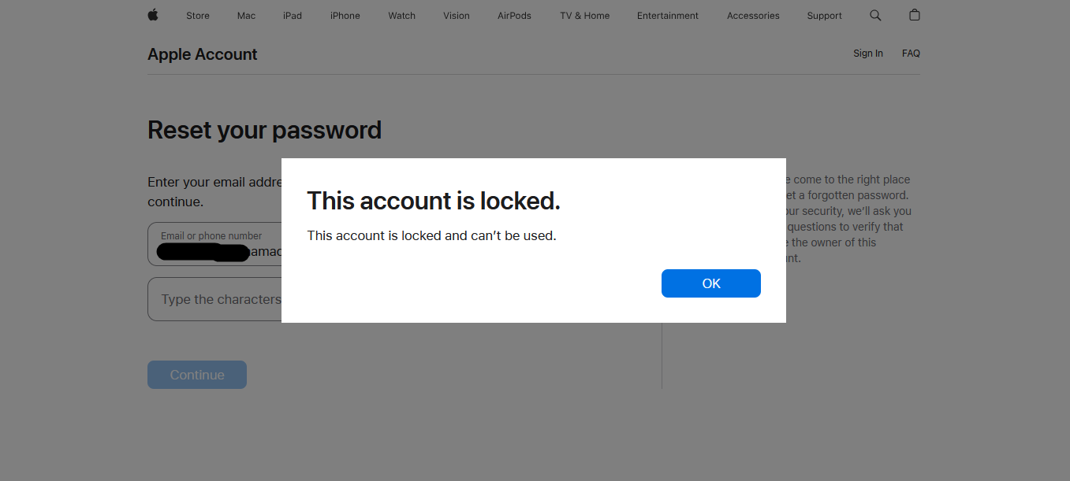This screenshot has width=1070, height=481.
Task: Open the shopping bag icon
Action: coord(915,15)
